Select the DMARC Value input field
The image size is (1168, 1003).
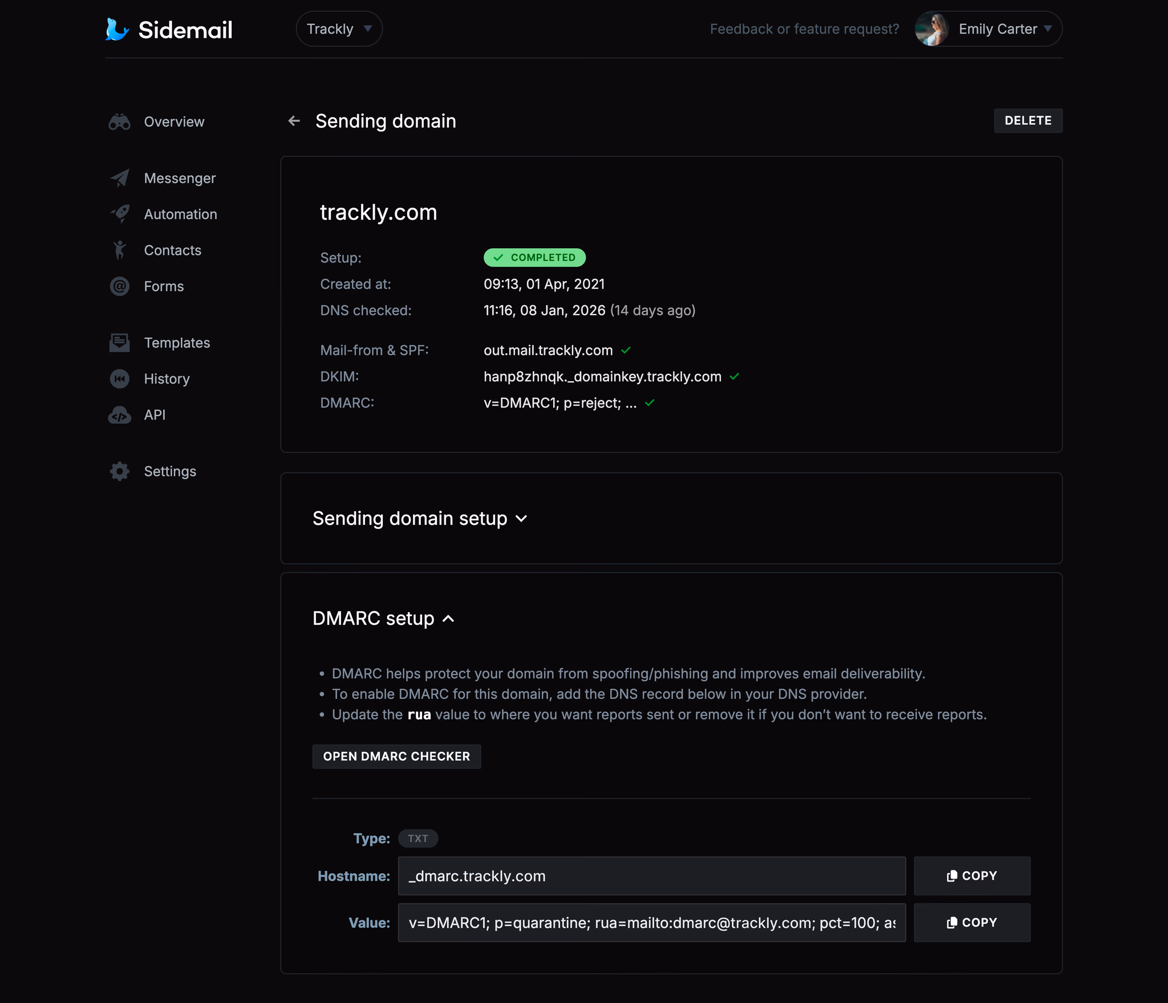pos(651,922)
